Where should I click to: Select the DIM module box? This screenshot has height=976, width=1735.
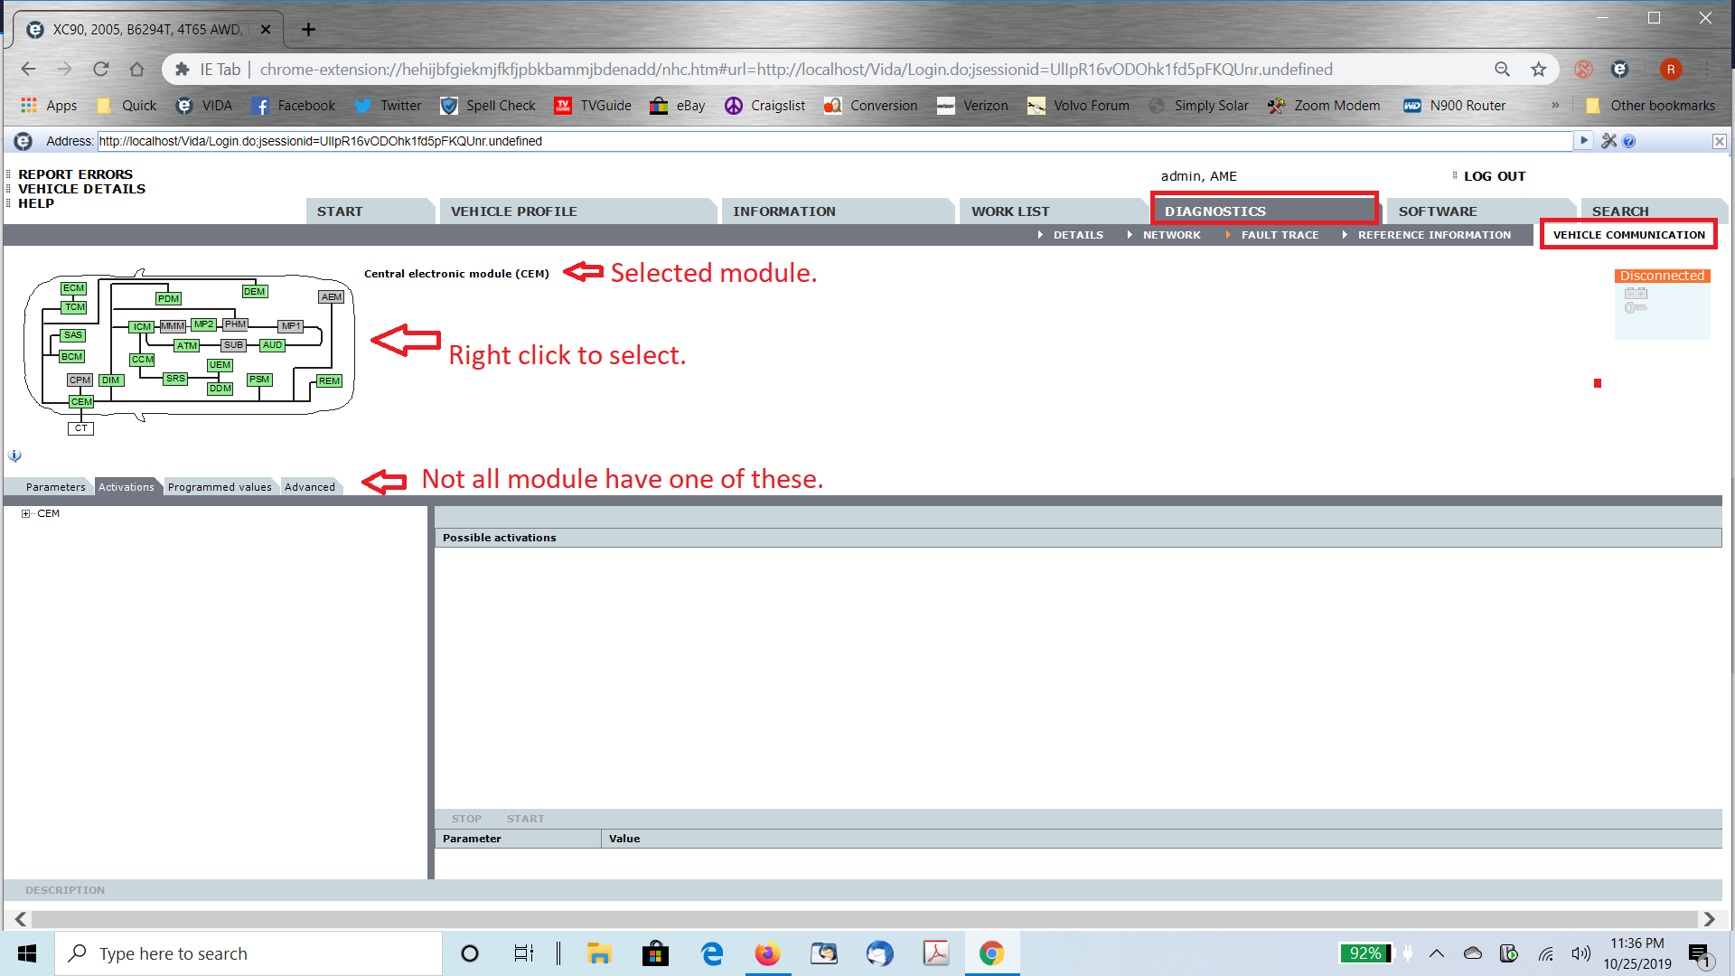tap(110, 380)
